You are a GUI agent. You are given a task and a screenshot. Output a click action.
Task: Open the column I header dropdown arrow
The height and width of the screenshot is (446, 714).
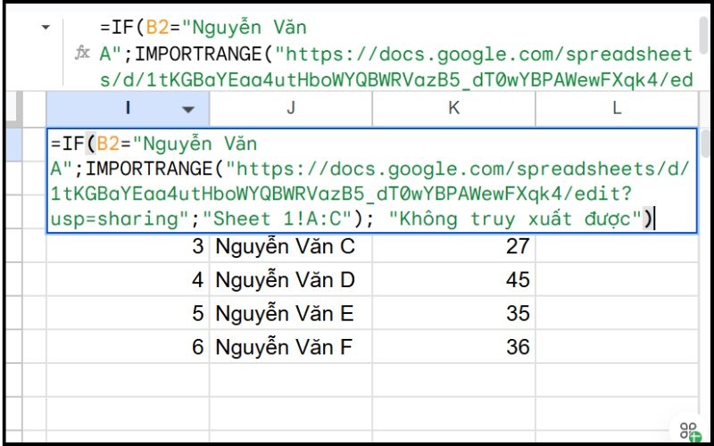click(x=188, y=110)
